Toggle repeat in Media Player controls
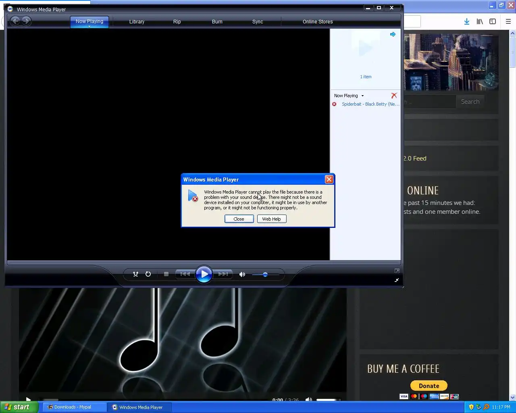This screenshot has width=516, height=413. pos(148,274)
